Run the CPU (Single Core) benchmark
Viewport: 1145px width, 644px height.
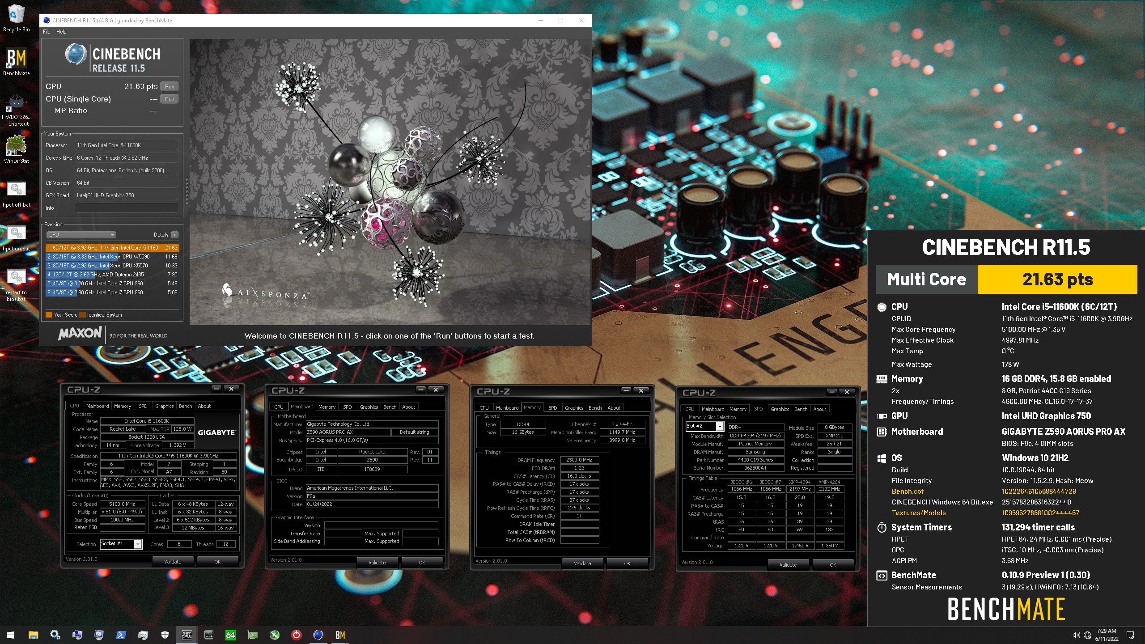[x=170, y=99]
